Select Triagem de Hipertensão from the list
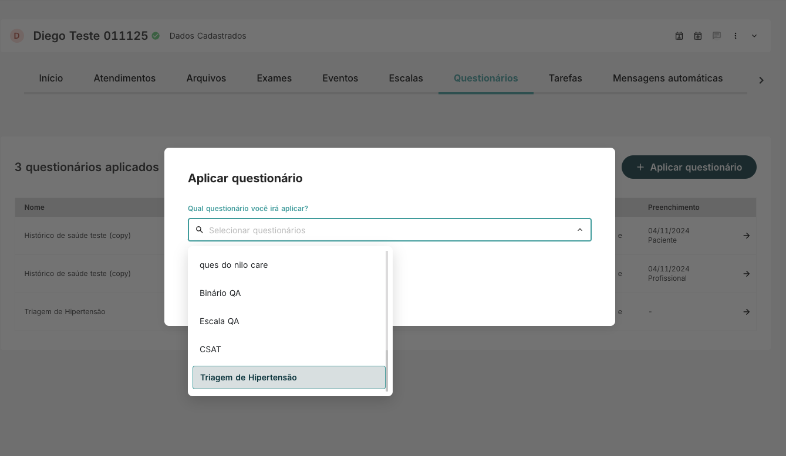This screenshot has height=456, width=786. (x=248, y=377)
